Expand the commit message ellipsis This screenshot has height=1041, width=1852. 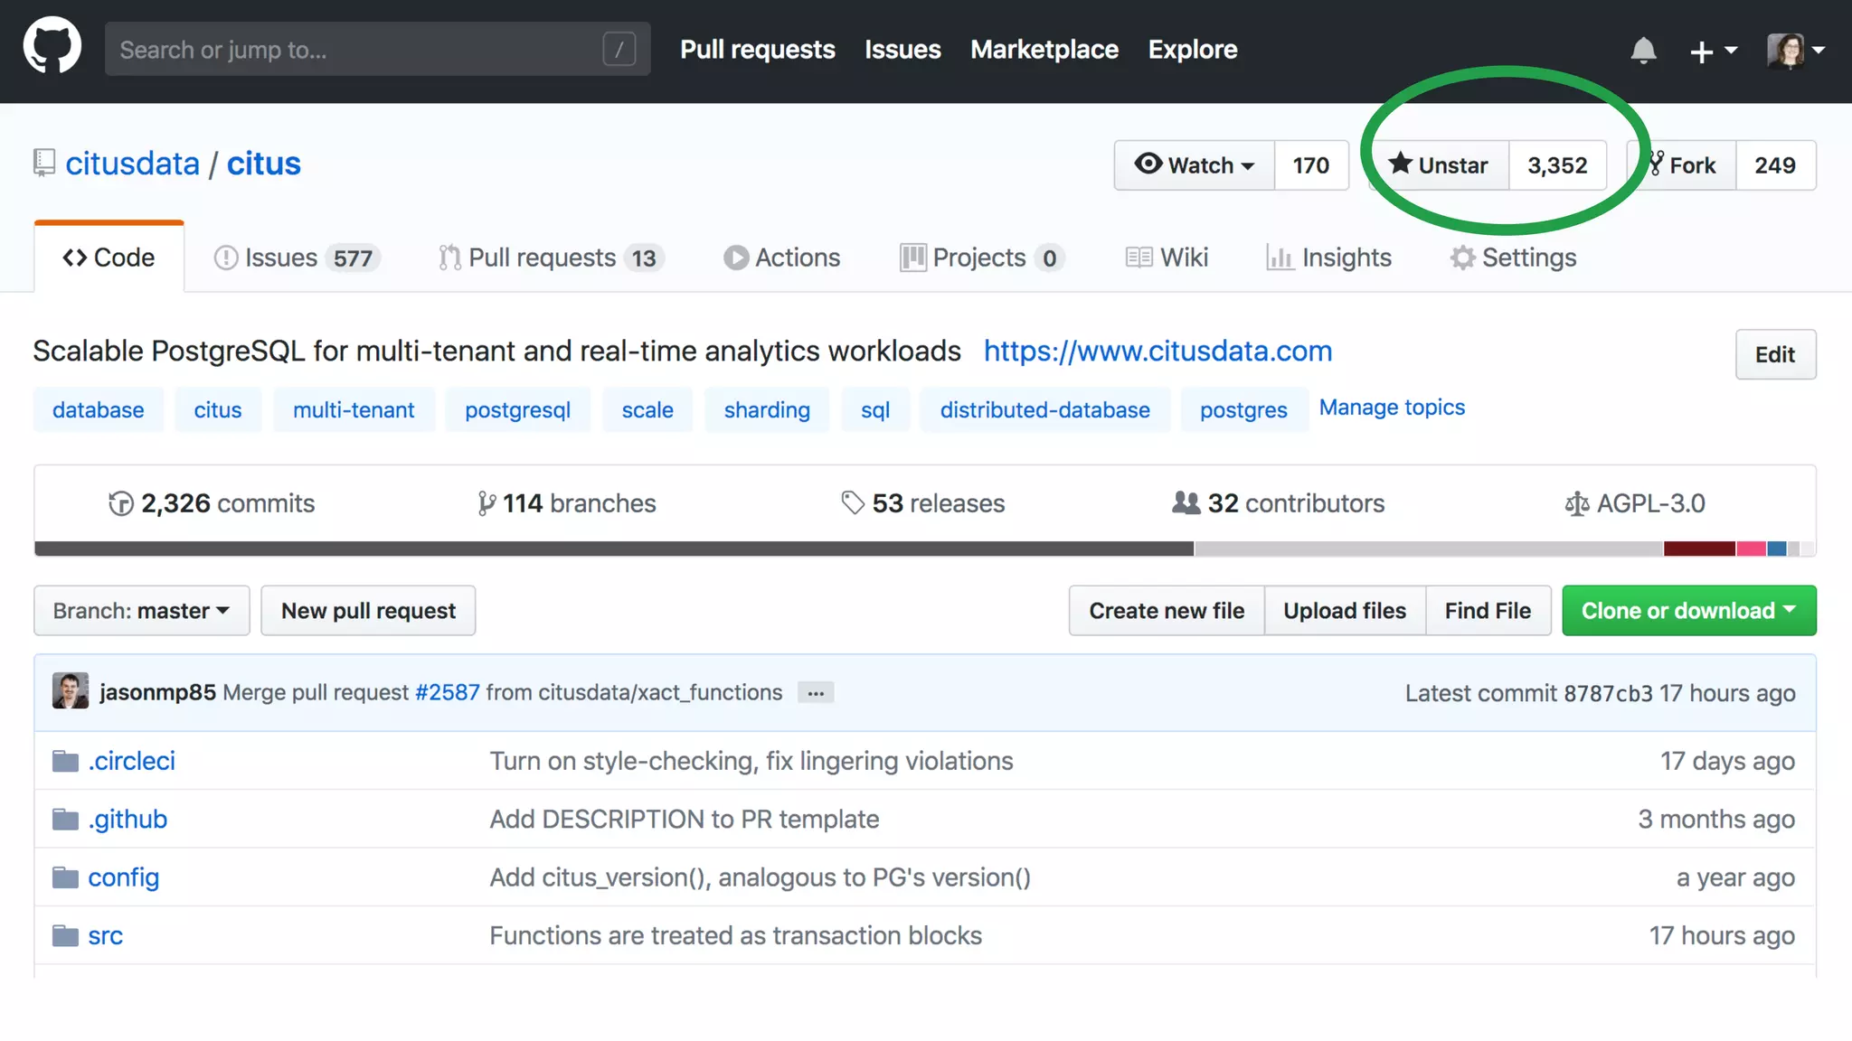click(x=815, y=693)
